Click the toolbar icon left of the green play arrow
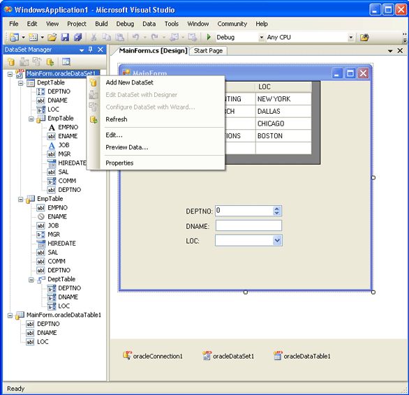 tap(193, 37)
